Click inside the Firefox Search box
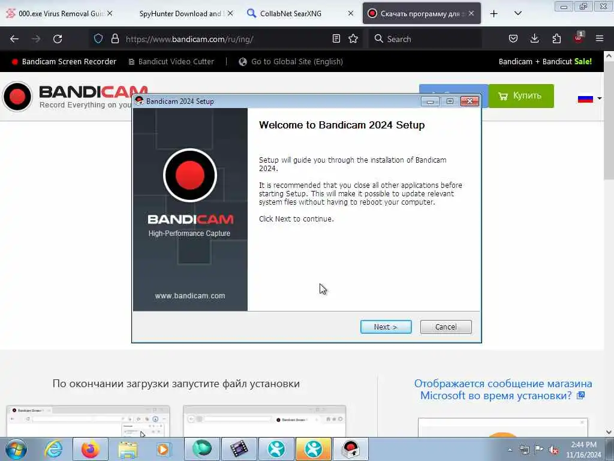This screenshot has width=614, height=461. click(x=425, y=39)
